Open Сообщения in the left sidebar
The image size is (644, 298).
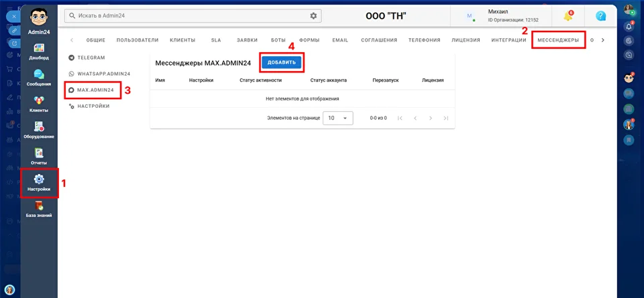39,78
